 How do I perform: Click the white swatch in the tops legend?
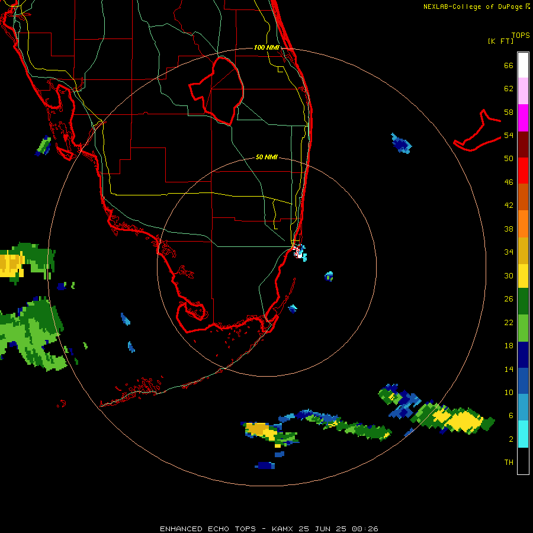tap(523, 65)
